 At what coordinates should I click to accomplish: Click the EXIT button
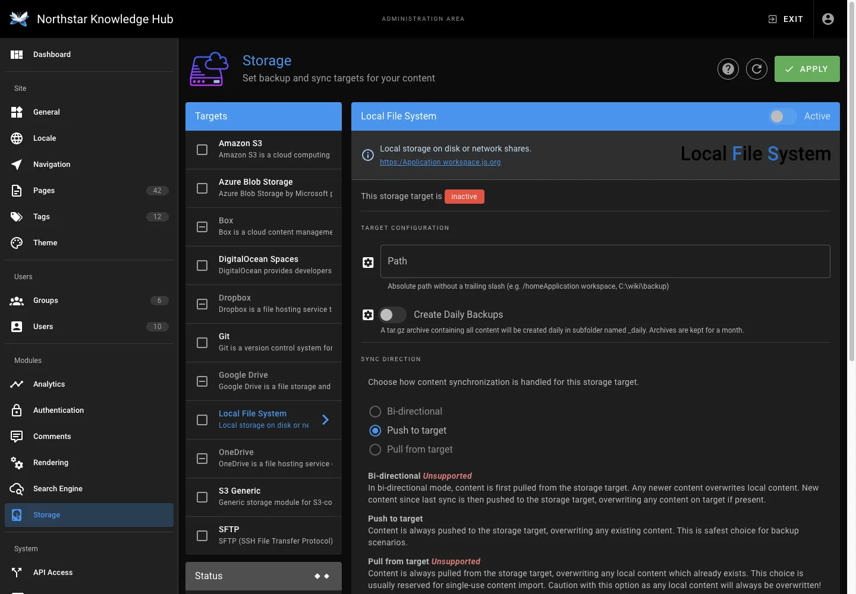[x=785, y=19]
